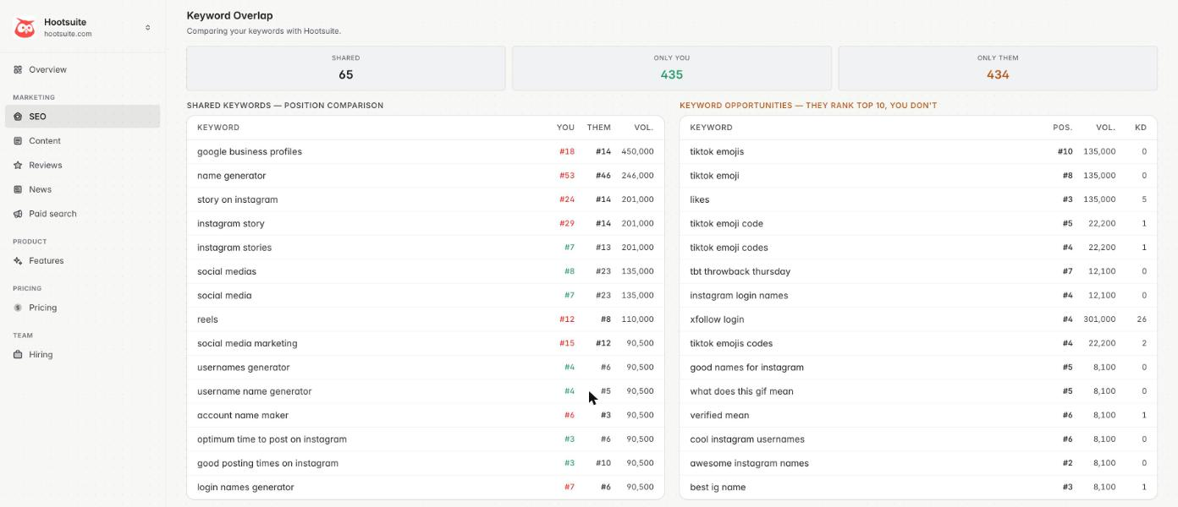Click the Only Them 434 card

point(998,68)
